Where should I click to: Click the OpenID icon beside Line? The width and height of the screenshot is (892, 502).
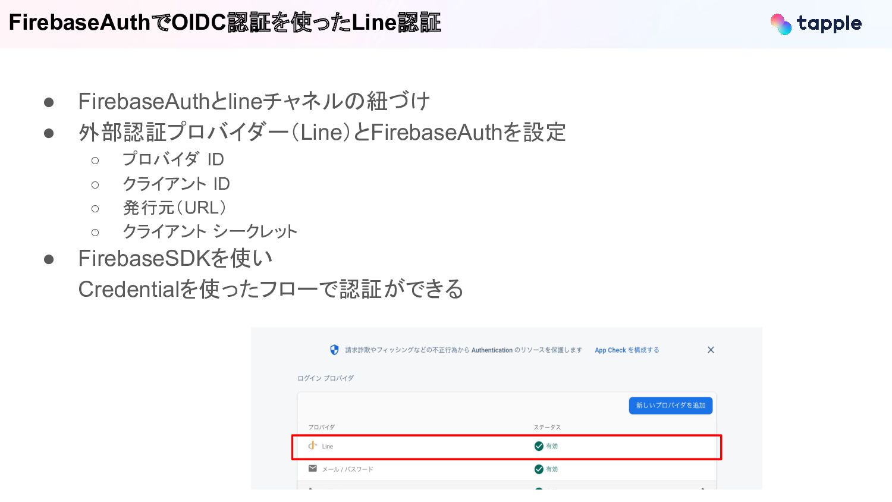click(312, 445)
